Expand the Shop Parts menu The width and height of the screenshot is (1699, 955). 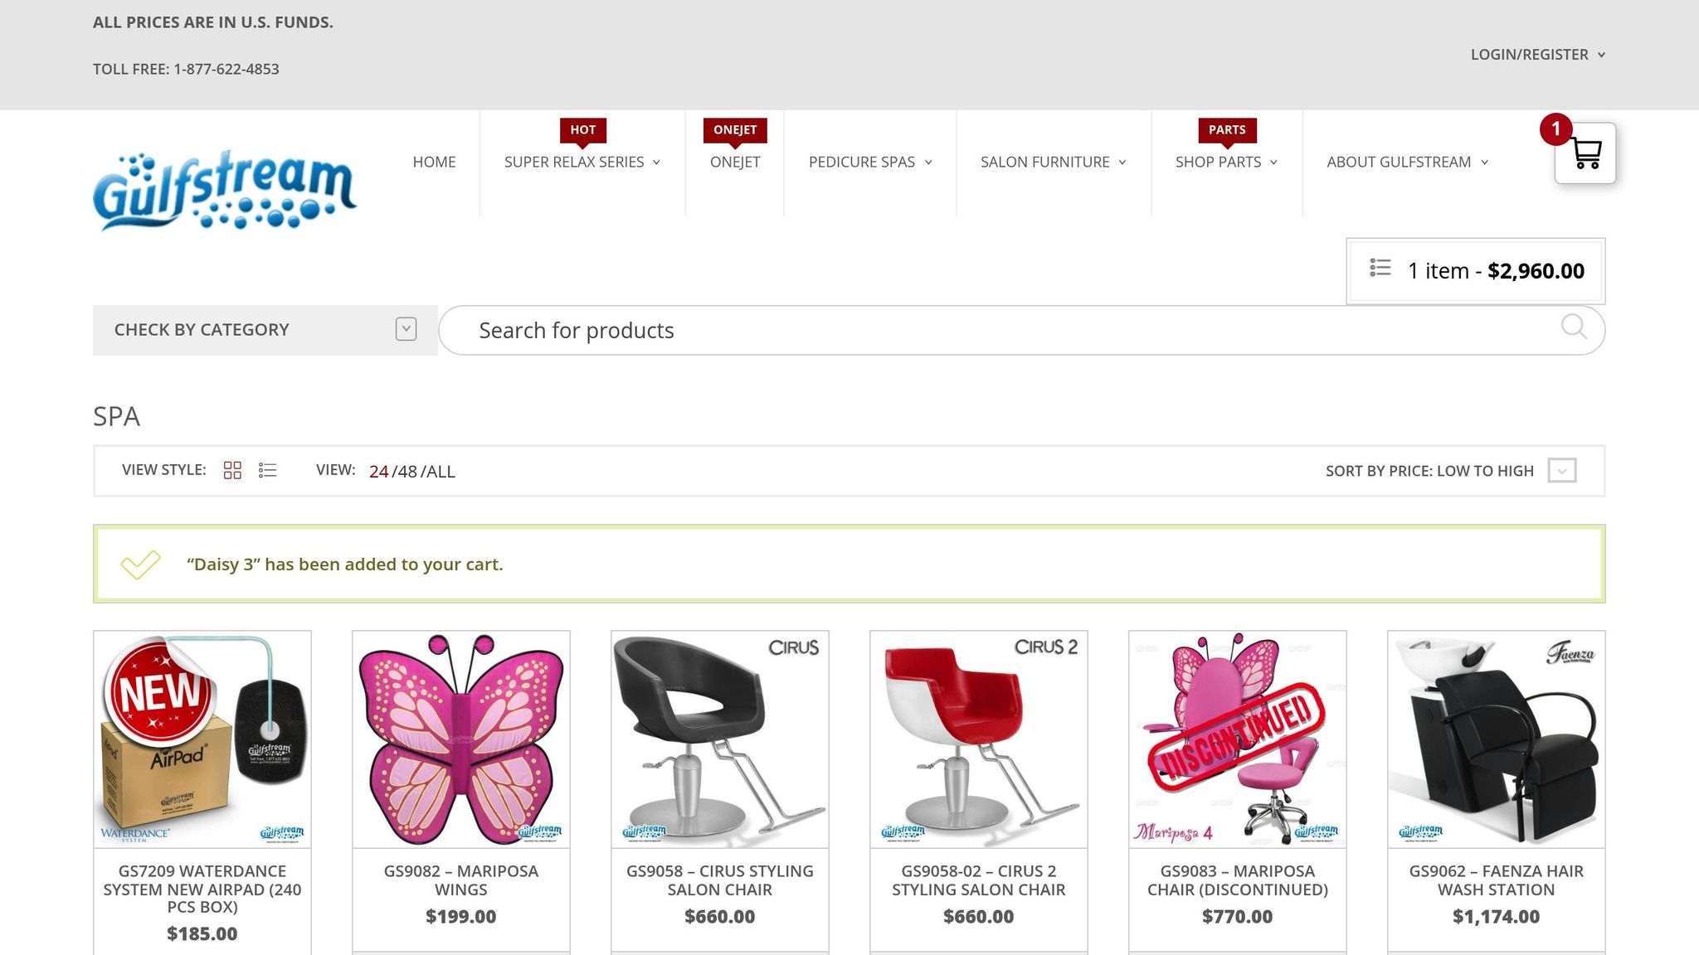click(x=1226, y=162)
